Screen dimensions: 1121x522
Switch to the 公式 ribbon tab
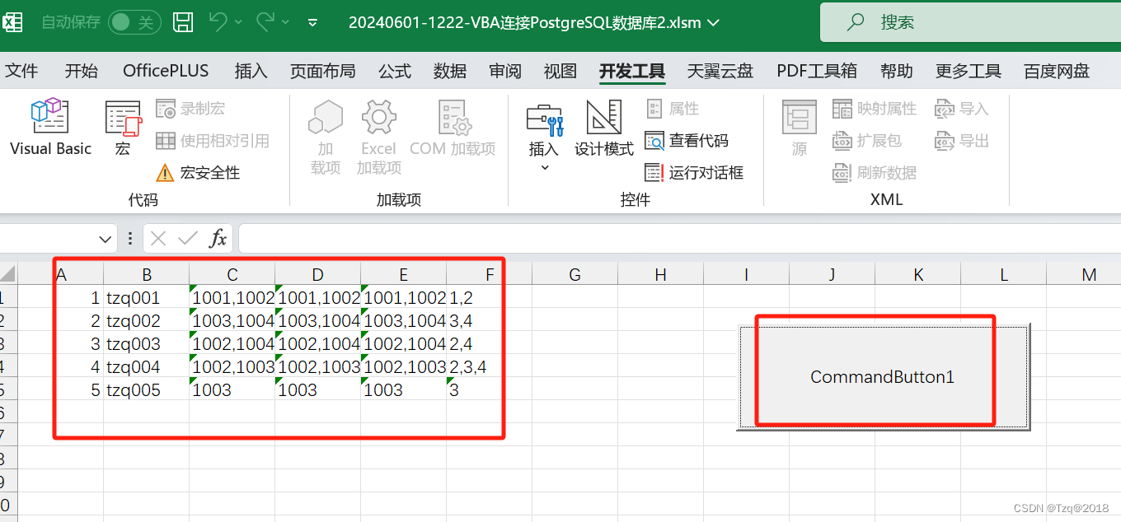pos(394,71)
